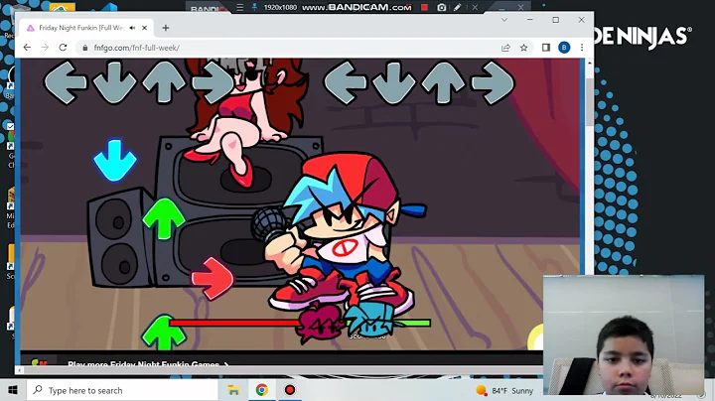The image size is (715, 401).
Task: Click player down arrow receptor
Action: point(394,82)
